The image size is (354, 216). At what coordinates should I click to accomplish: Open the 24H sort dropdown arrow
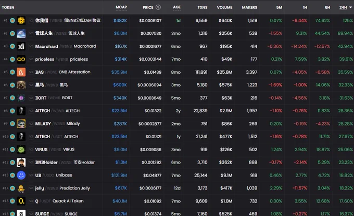point(350,7)
